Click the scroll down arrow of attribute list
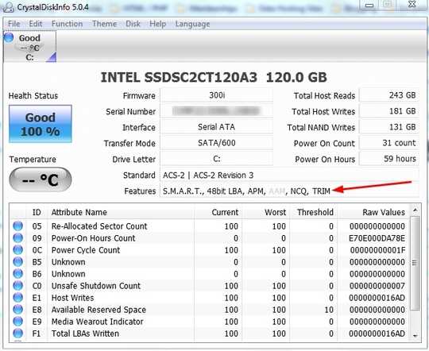This screenshot has width=429, height=351. [415, 336]
